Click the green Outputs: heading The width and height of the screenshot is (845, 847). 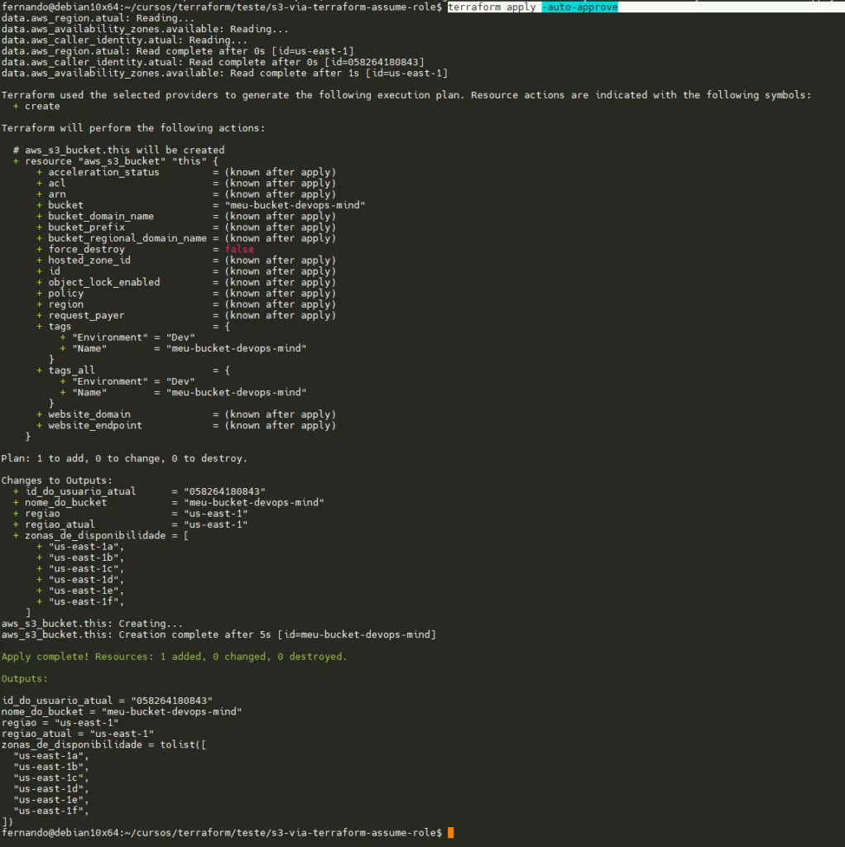(25, 678)
